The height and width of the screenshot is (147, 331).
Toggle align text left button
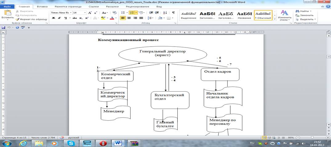pos(123,18)
